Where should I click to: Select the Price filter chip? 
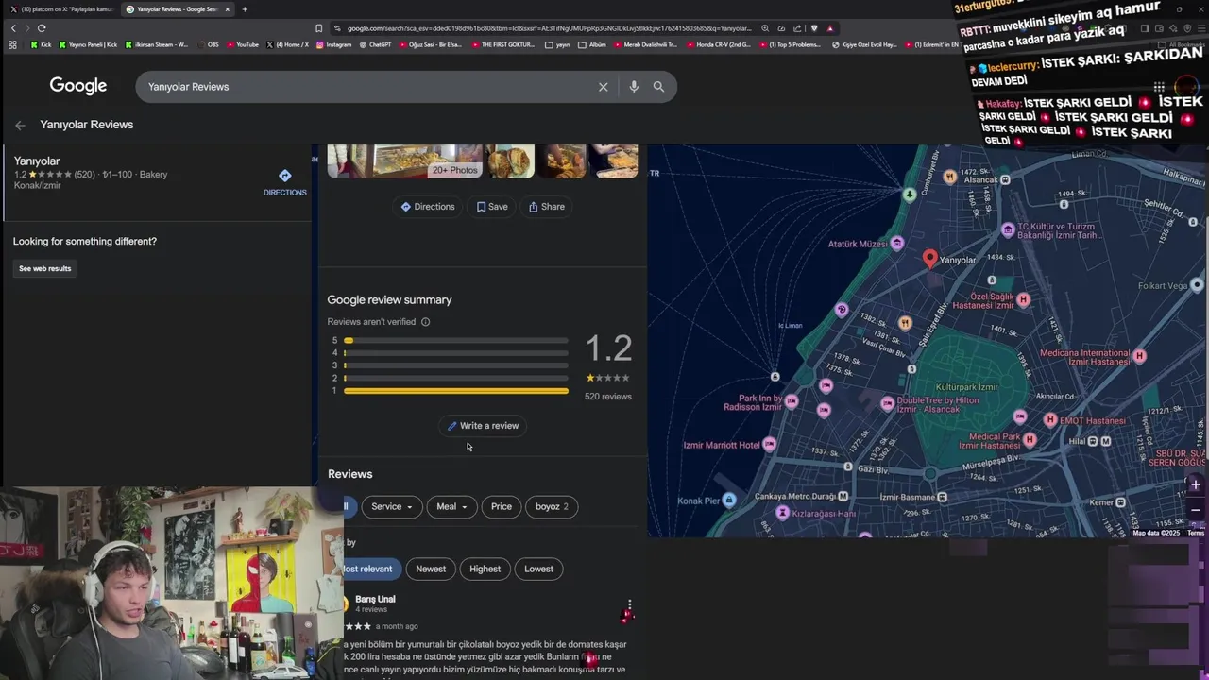pos(501,507)
